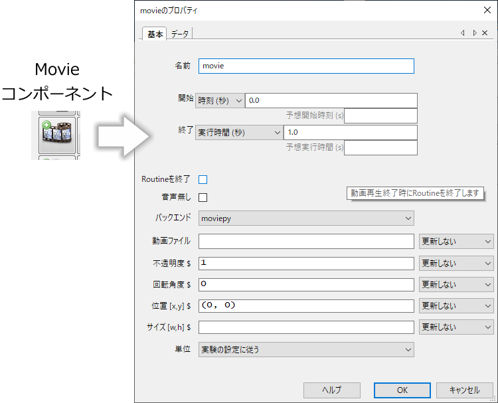Confirm with the OK button
The width and height of the screenshot is (498, 403).
(x=402, y=390)
